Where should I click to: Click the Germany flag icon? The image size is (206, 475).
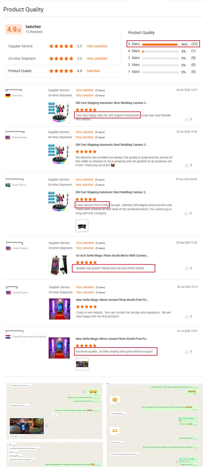8,96
